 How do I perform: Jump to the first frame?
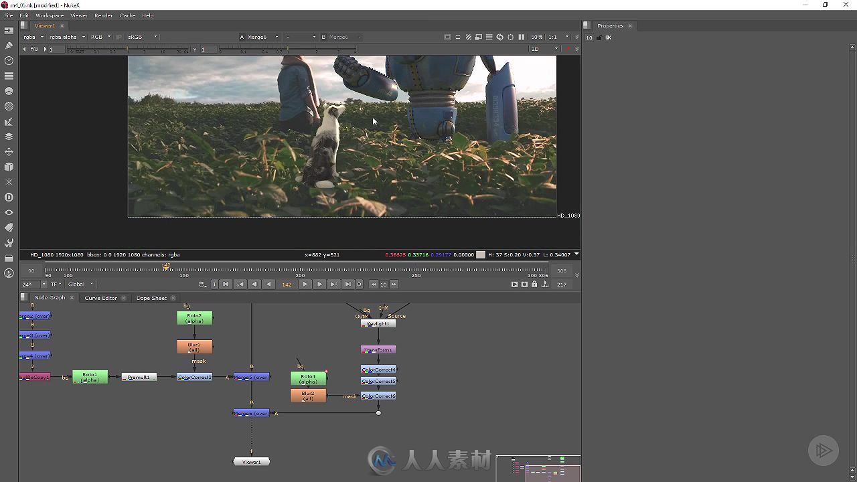coord(226,285)
